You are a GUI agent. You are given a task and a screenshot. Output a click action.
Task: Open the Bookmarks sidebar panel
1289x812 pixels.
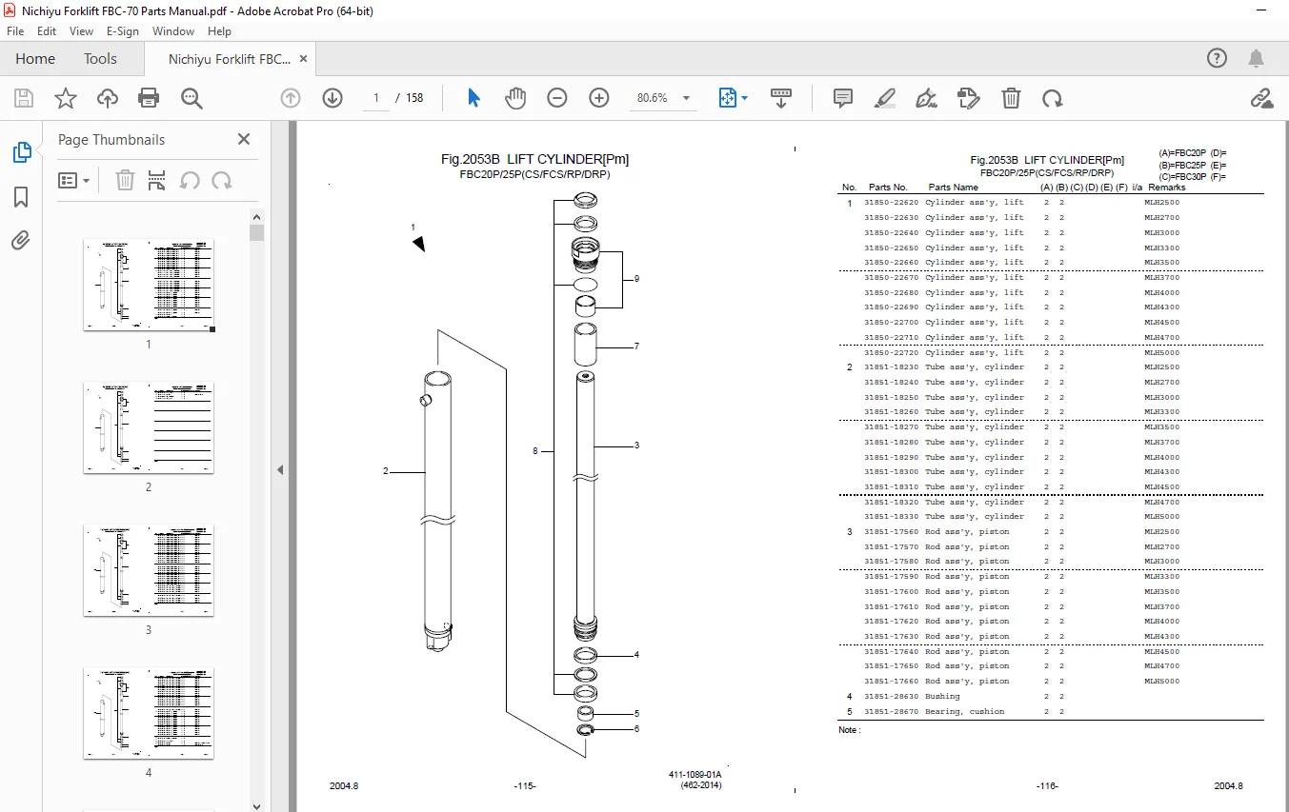[21, 197]
